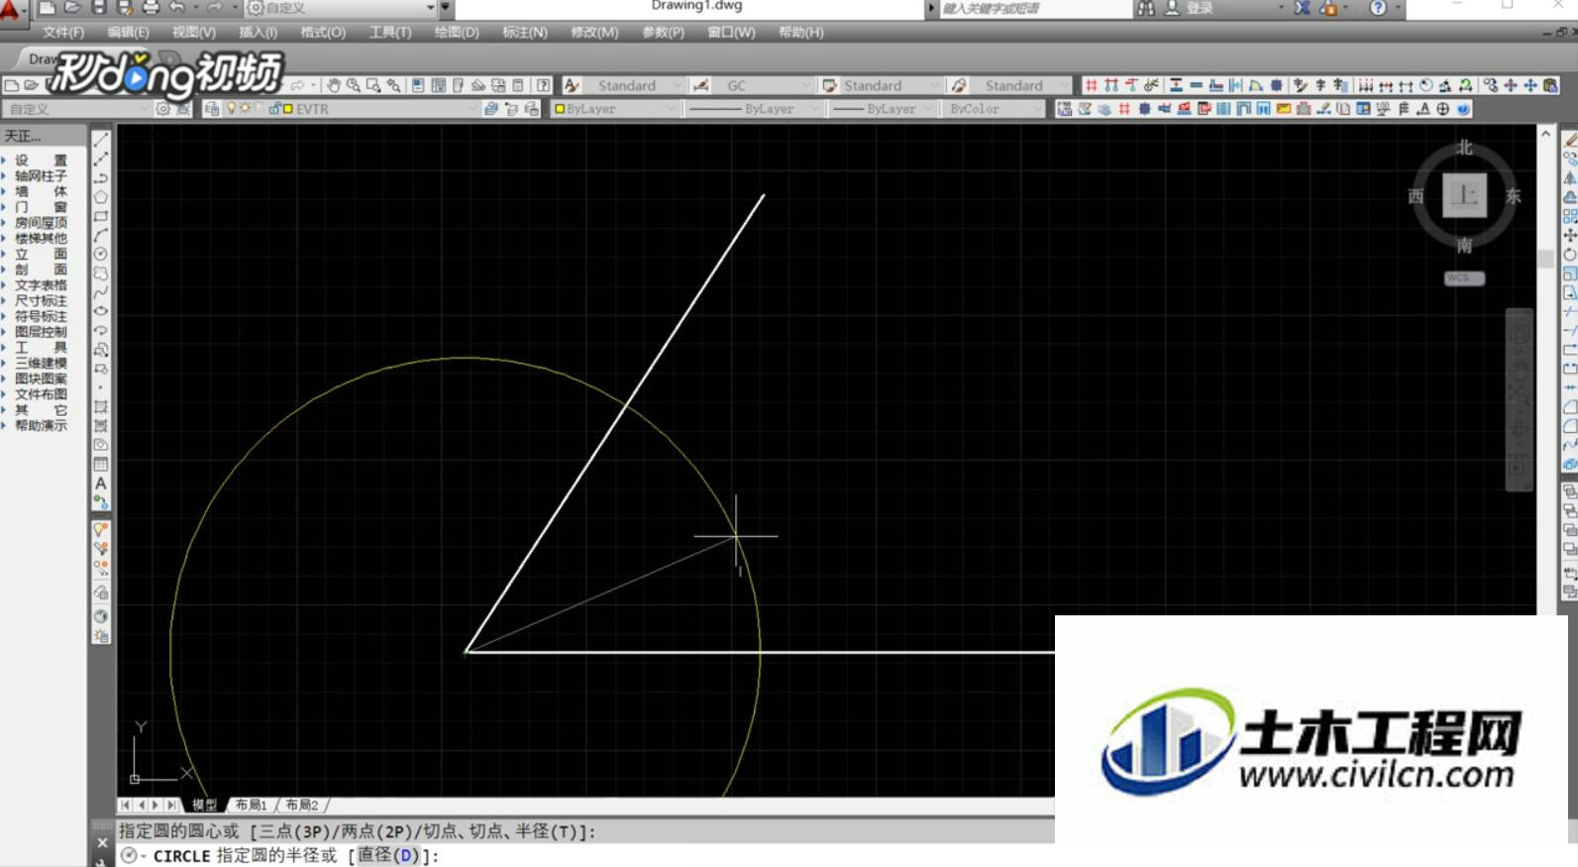
Task: Click the 模型 model tab
Action: pyautogui.click(x=205, y=805)
